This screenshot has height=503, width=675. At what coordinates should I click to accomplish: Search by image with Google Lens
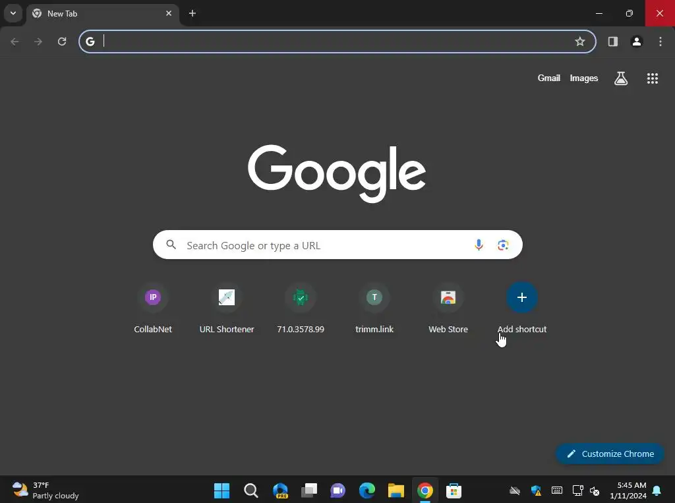point(503,245)
